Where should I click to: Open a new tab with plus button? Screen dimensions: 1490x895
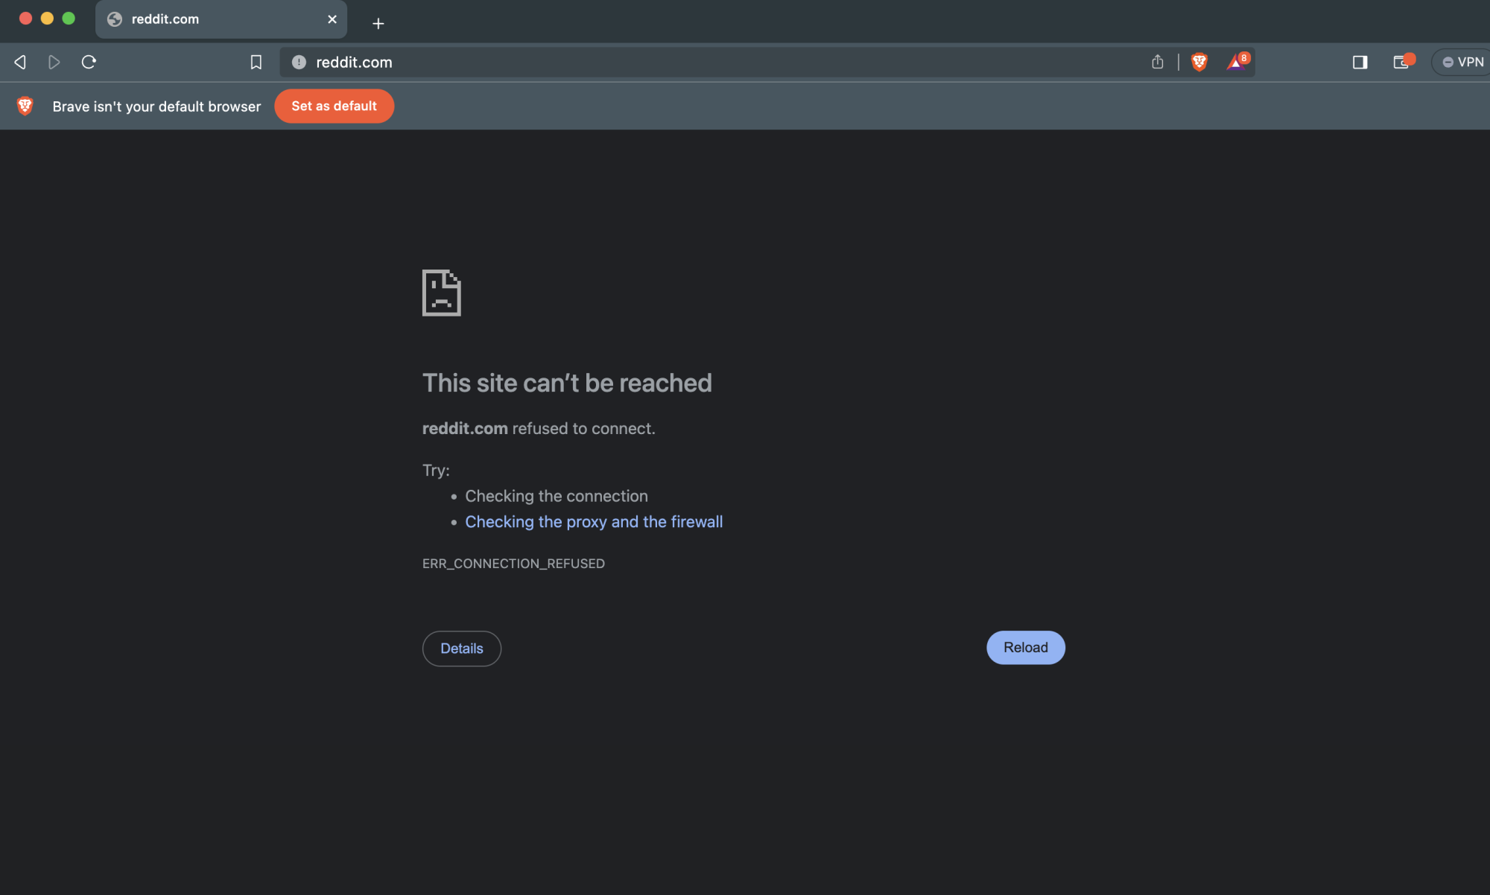click(x=378, y=24)
